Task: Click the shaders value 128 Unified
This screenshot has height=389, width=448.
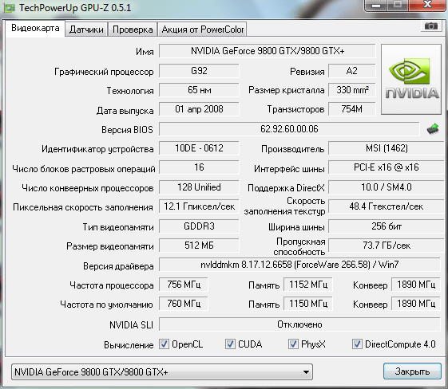Action: (x=199, y=187)
